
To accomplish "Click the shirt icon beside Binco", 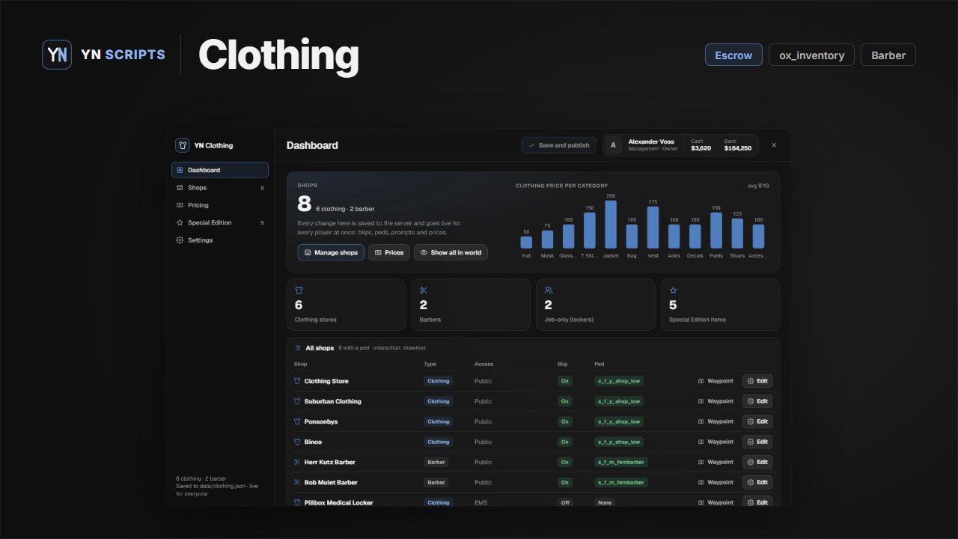I will (x=297, y=442).
